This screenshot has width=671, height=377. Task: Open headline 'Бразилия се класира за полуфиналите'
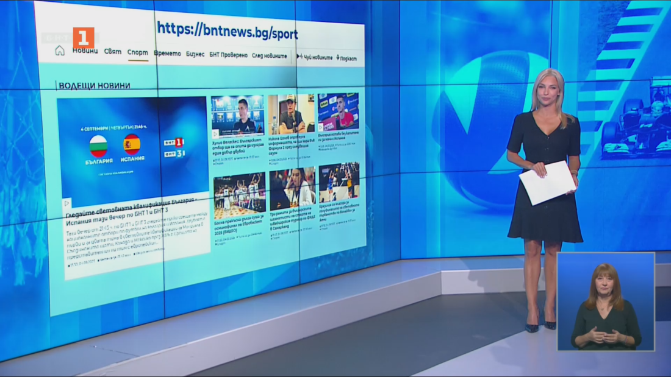(338, 211)
